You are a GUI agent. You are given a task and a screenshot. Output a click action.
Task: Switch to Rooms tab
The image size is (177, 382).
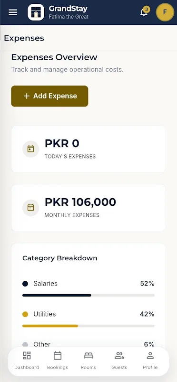pyautogui.click(x=88, y=361)
